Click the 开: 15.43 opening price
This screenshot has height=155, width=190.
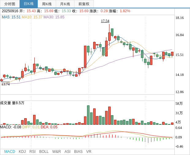tap(28, 11)
